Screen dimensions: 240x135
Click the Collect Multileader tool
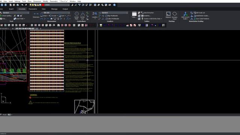[x=112, y=19]
